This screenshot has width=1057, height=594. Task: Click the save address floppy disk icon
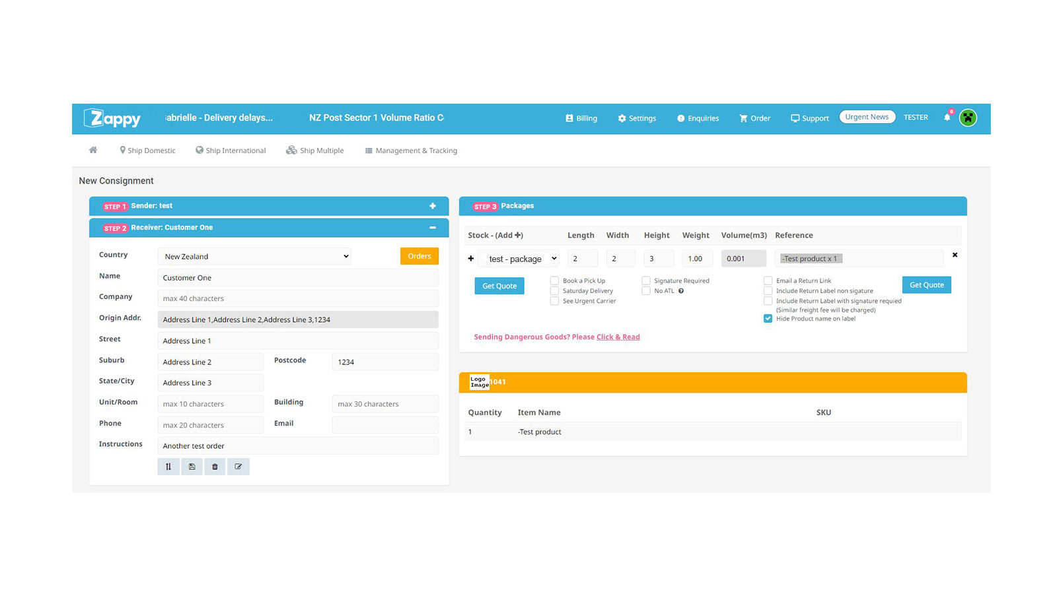192,467
